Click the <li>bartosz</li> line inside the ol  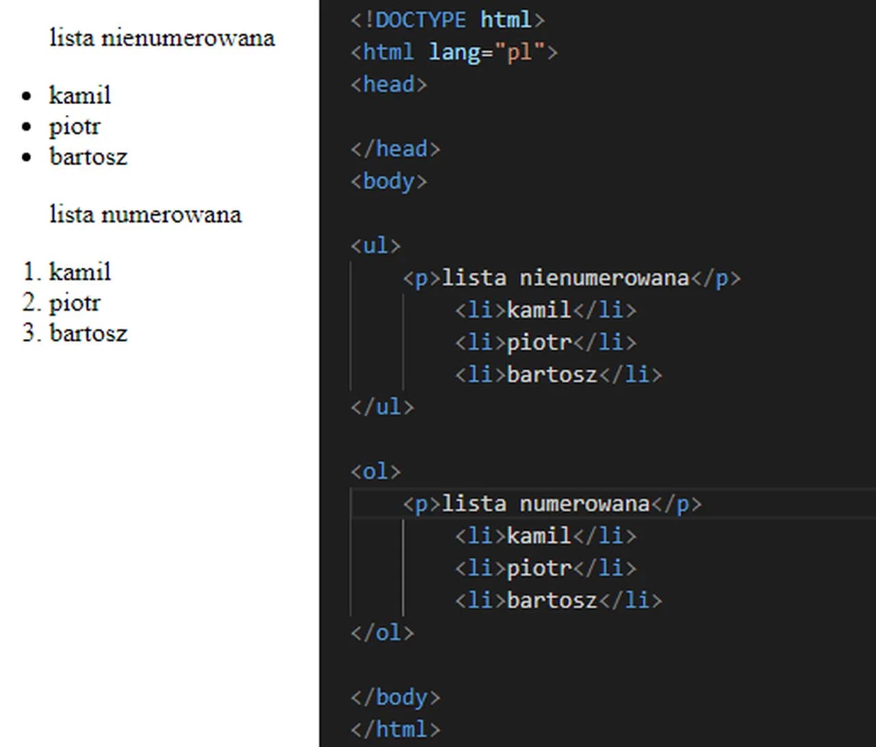[558, 600]
